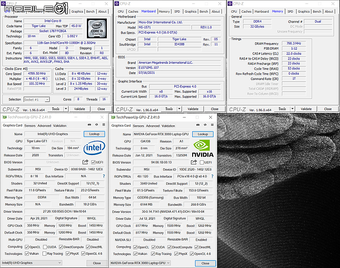Toggle Ray Tracing checkbox in NVIDIA GPU-Z window
The image size is (340, 268).
coord(153,254)
